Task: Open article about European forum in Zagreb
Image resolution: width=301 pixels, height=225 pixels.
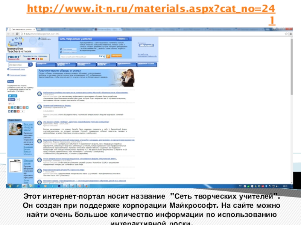Action: [89, 140]
